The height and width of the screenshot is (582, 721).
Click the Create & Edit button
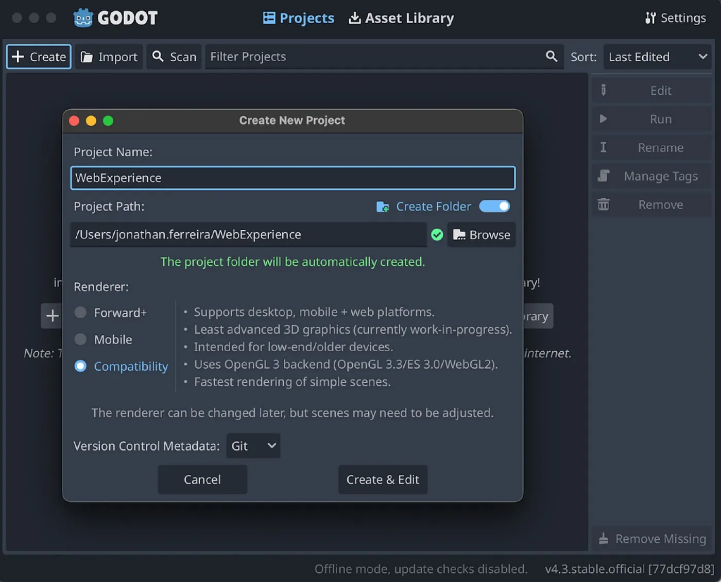pyautogui.click(x=383, y=480)
